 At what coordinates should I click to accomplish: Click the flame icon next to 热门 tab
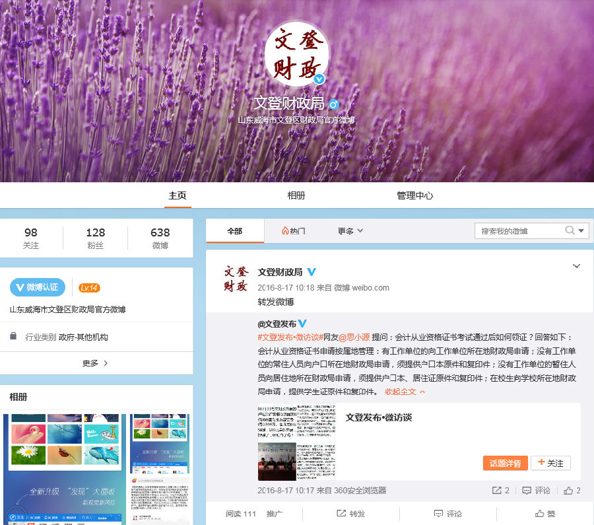285,230
